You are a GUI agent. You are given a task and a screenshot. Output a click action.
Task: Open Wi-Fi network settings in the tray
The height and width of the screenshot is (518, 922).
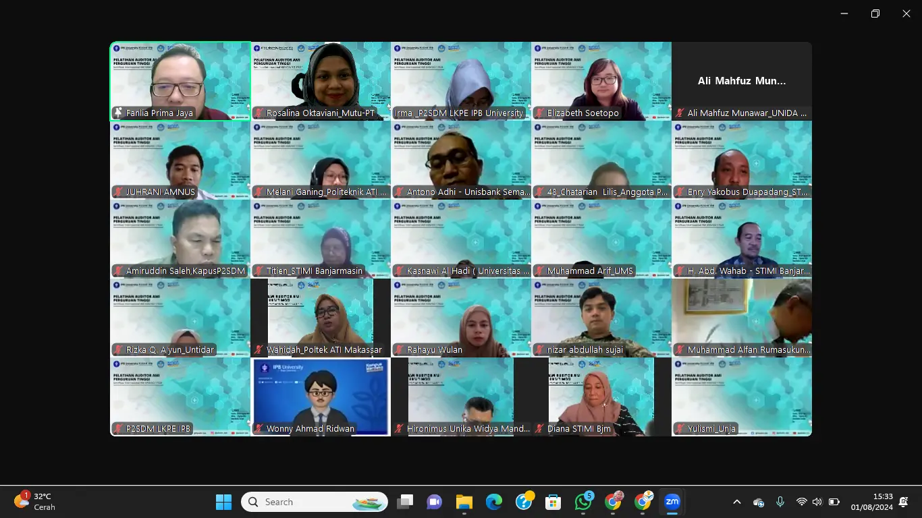tap(801, 502)
